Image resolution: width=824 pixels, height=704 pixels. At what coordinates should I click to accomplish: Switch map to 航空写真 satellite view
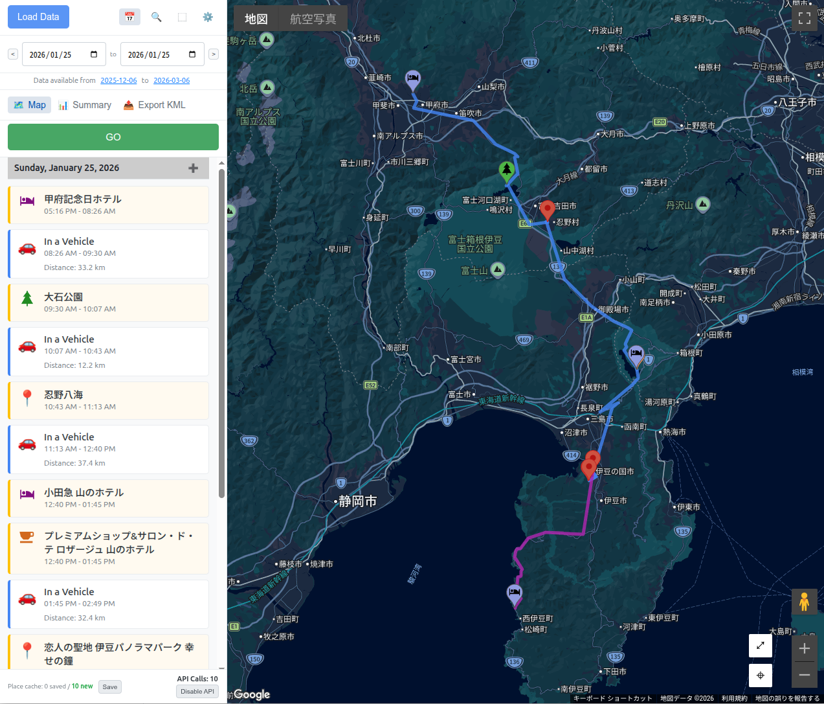click(313, 19)
